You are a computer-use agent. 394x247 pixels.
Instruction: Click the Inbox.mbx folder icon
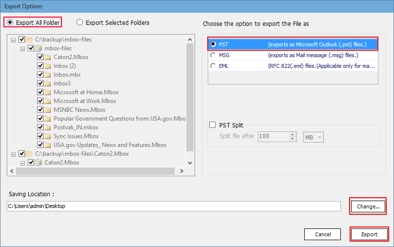(x=48, y=75)
